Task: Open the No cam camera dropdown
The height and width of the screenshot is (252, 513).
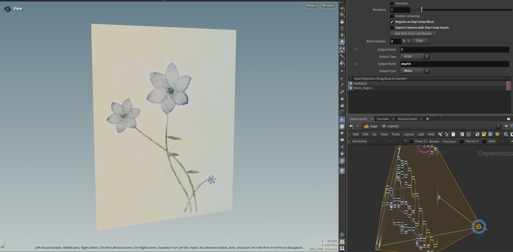Action: tap(329, 5)
